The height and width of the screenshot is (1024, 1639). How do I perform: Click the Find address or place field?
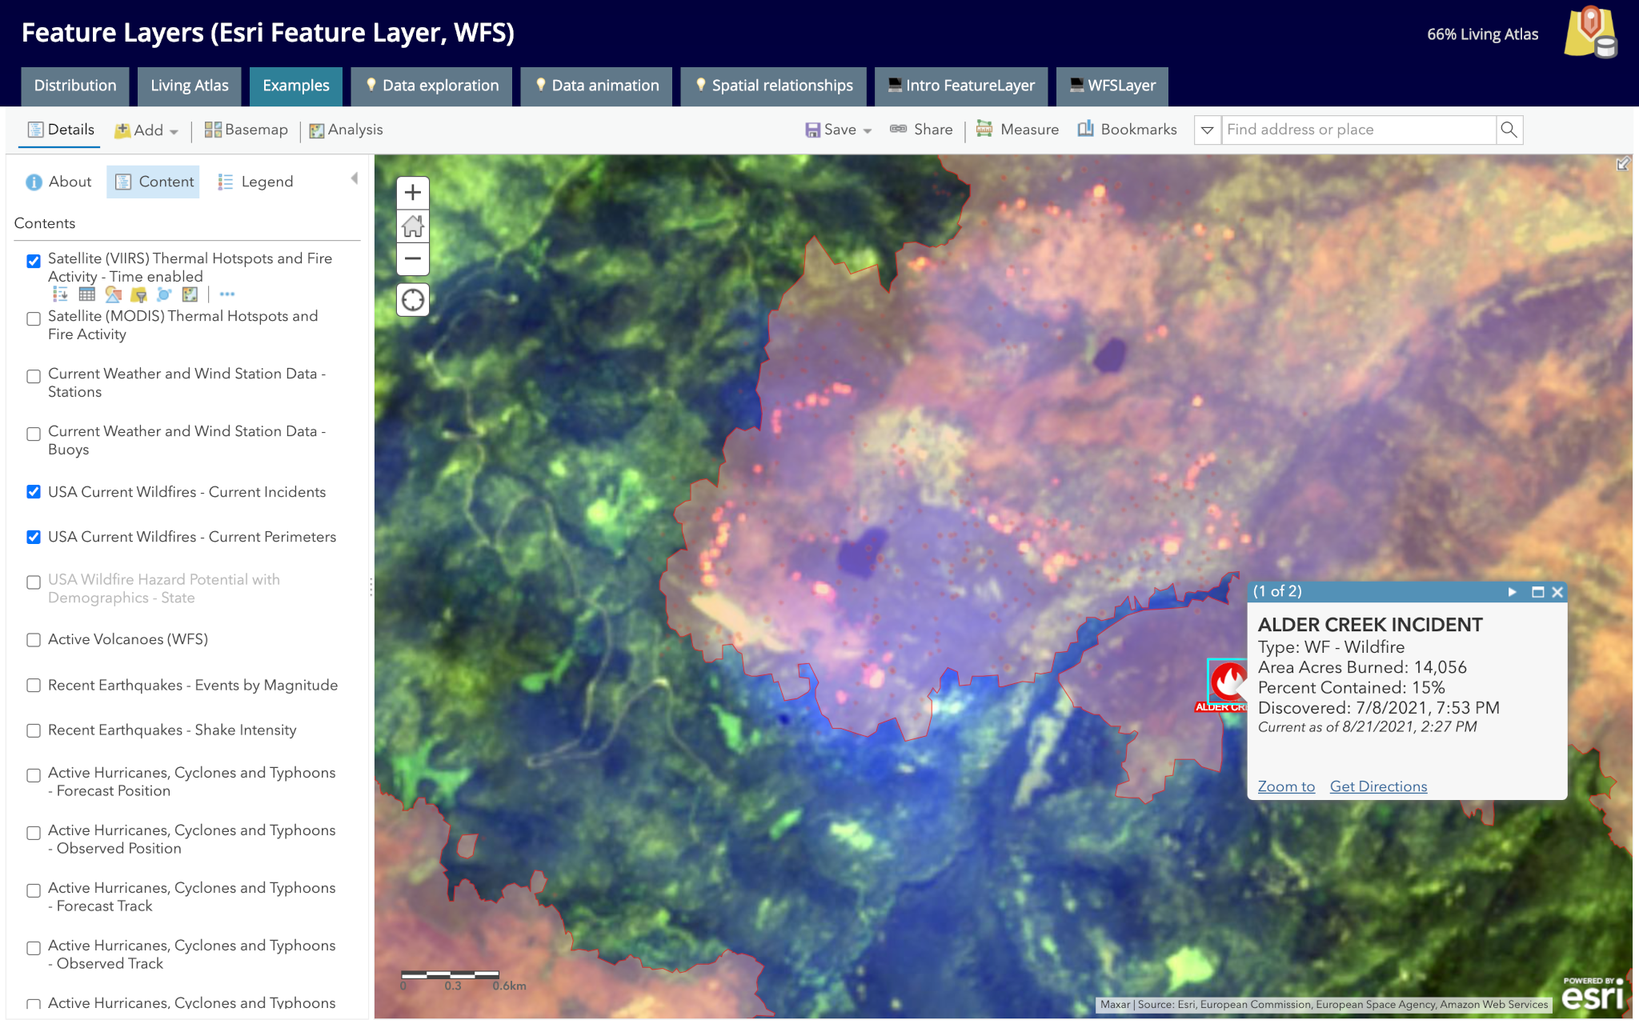click(1357, 130)
